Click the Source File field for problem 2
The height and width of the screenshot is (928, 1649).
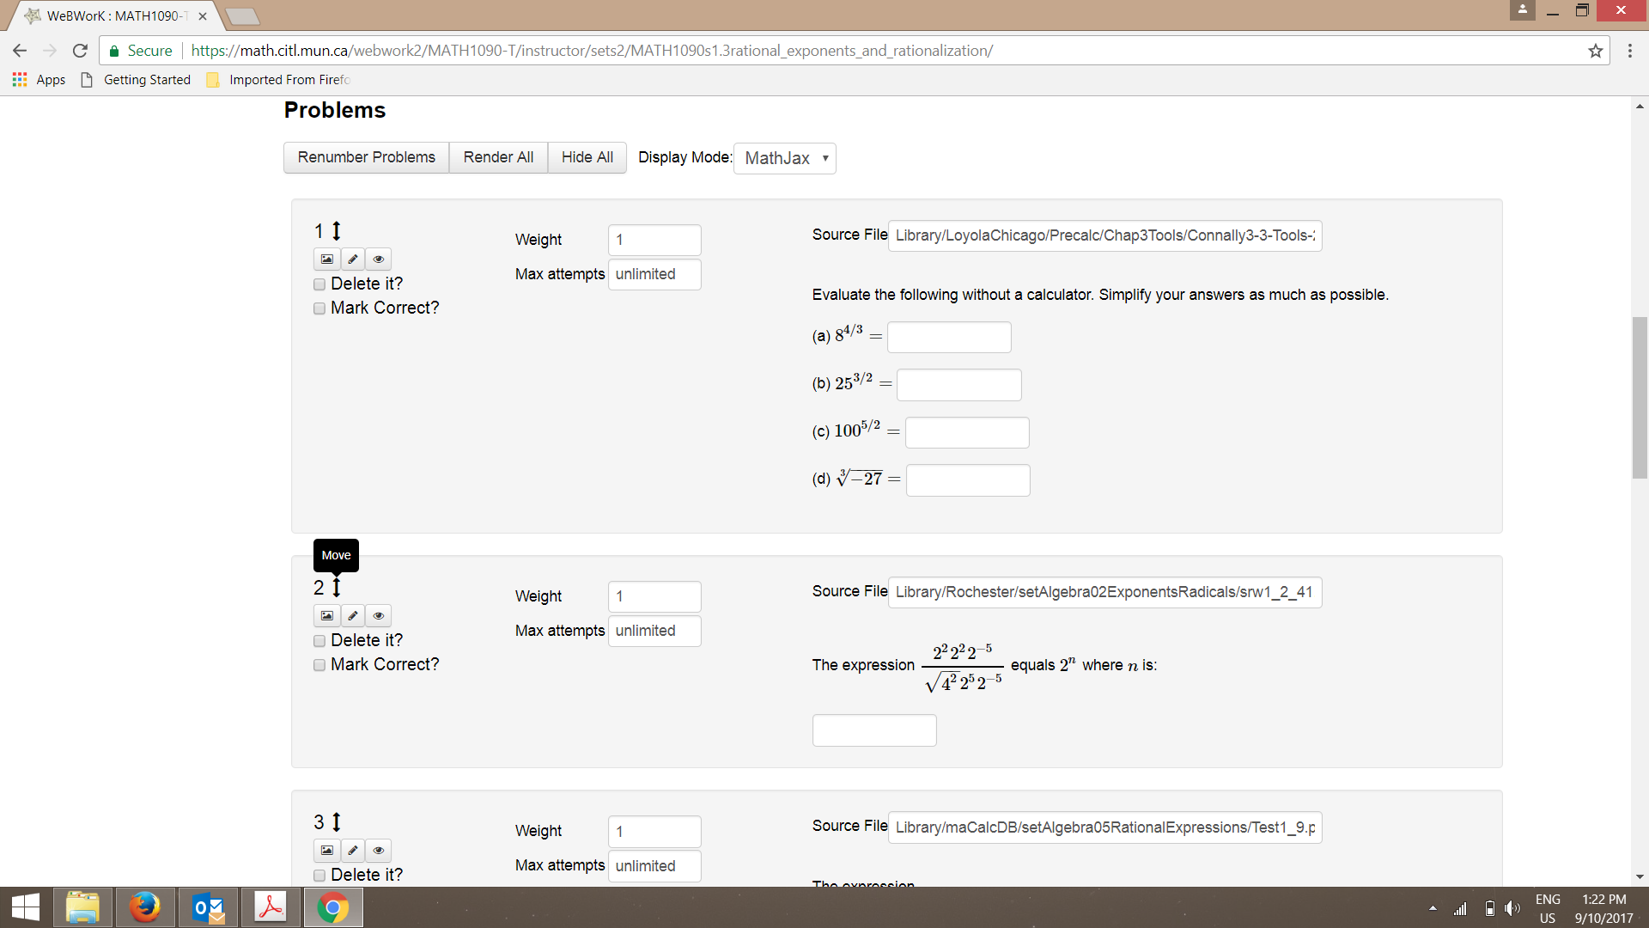coord(1104,592)
